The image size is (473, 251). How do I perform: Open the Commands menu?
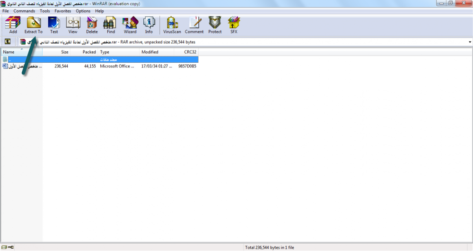coord(24,11)
